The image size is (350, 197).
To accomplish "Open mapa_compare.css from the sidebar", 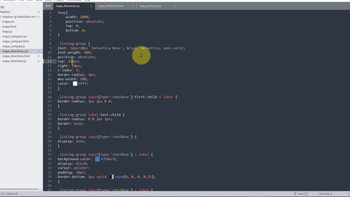I will (x=15, y=37).
